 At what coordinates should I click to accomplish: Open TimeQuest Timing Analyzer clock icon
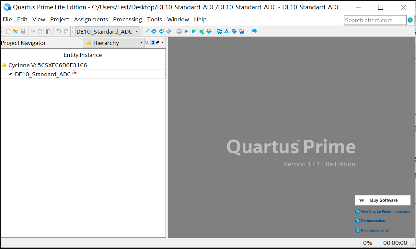(x=219, y=31)
